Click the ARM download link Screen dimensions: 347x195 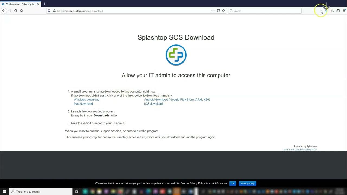click(198, 100)
